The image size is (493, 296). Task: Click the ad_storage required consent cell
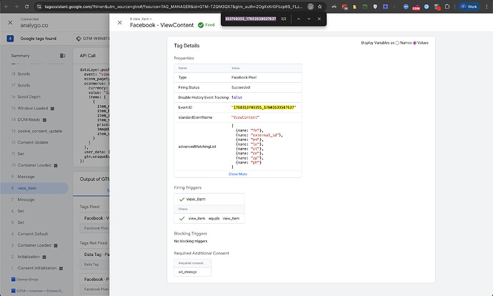(192, 272)
